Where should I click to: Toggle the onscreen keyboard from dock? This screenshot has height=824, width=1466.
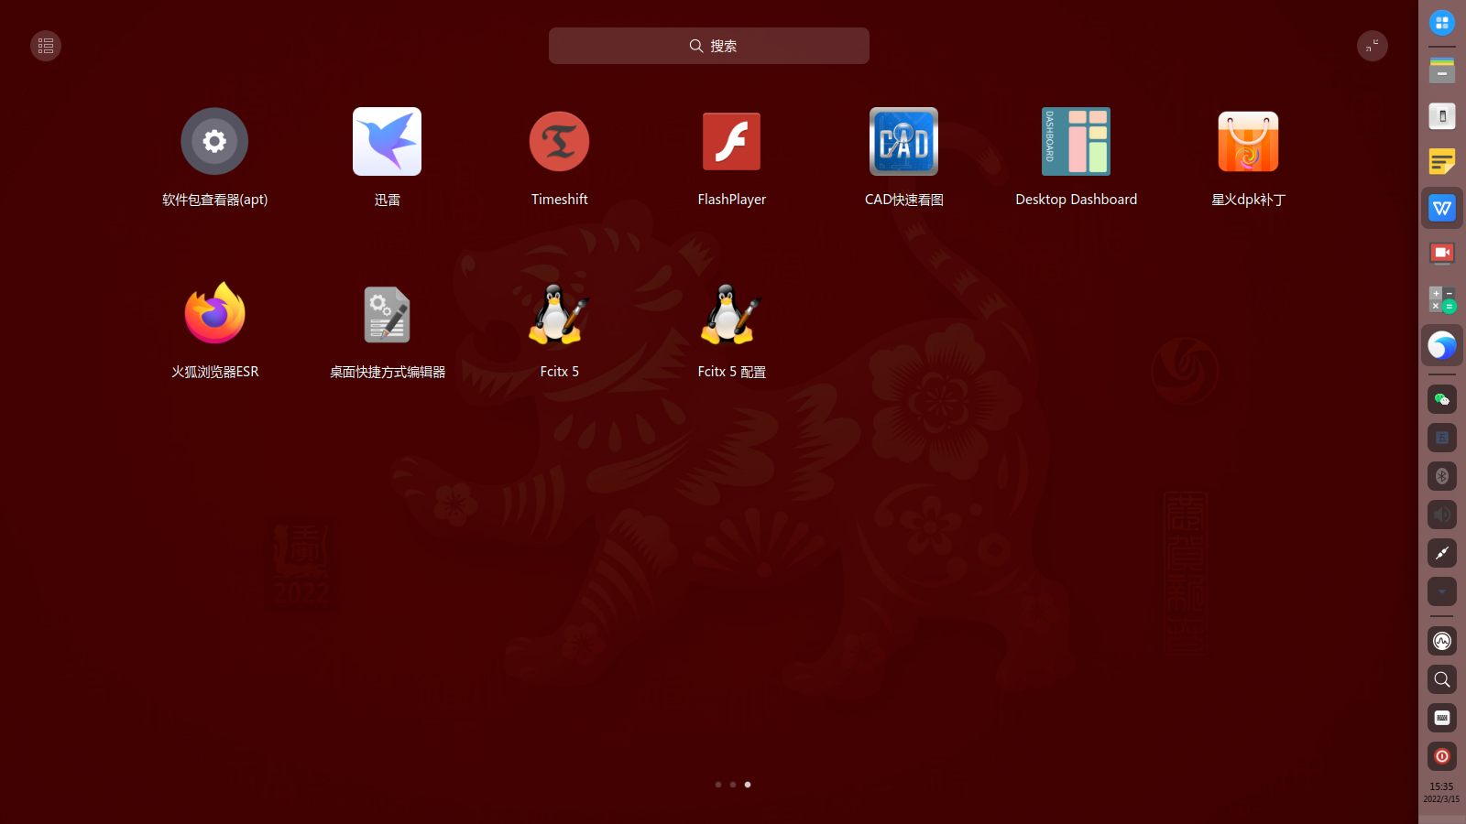tap(1442, 718)
